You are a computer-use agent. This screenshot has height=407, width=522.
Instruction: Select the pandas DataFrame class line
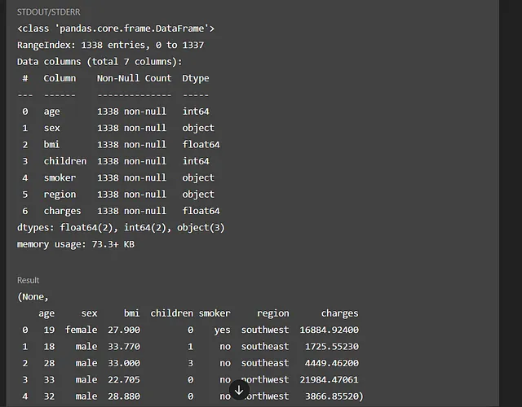coord(116,29)
